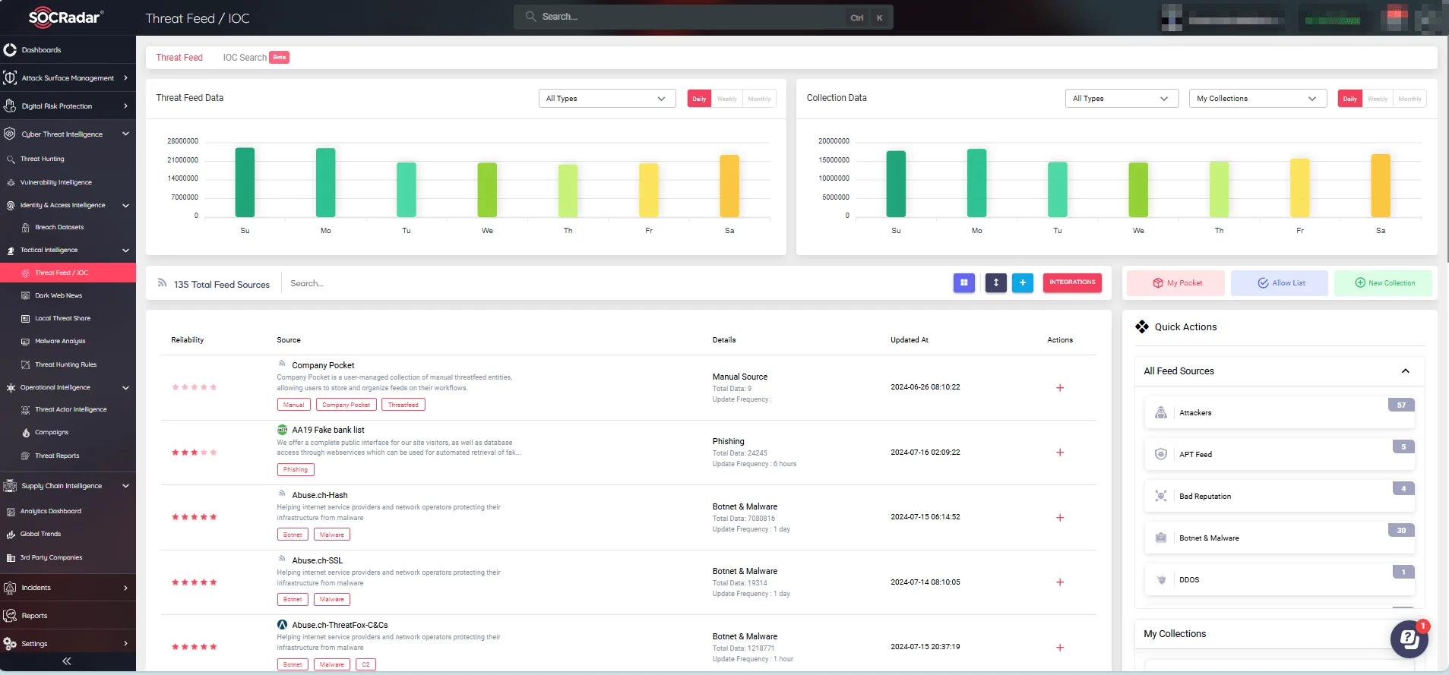Image resolution: width=1449 pixels, height=675 pixels.
Task: Open Breach Datasets page
Action: pos(59,227)
